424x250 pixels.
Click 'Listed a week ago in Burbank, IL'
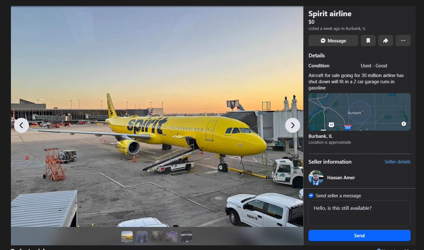(337, 29)
